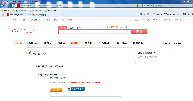Click the red 搜索 button

pyautogui.click(x=139, y=32)
